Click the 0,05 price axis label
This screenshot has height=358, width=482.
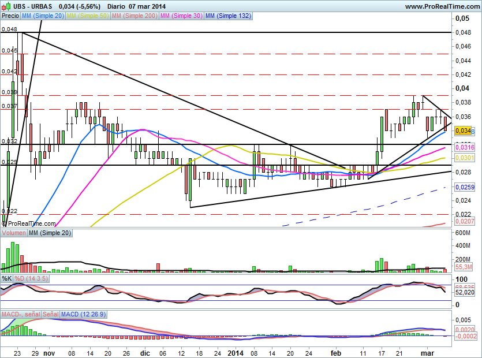click(x=462, y=18)
